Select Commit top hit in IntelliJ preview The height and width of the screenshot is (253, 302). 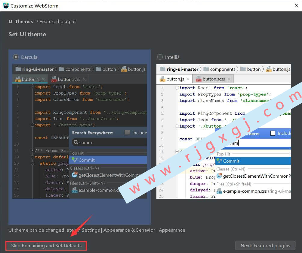click(253, 161)
